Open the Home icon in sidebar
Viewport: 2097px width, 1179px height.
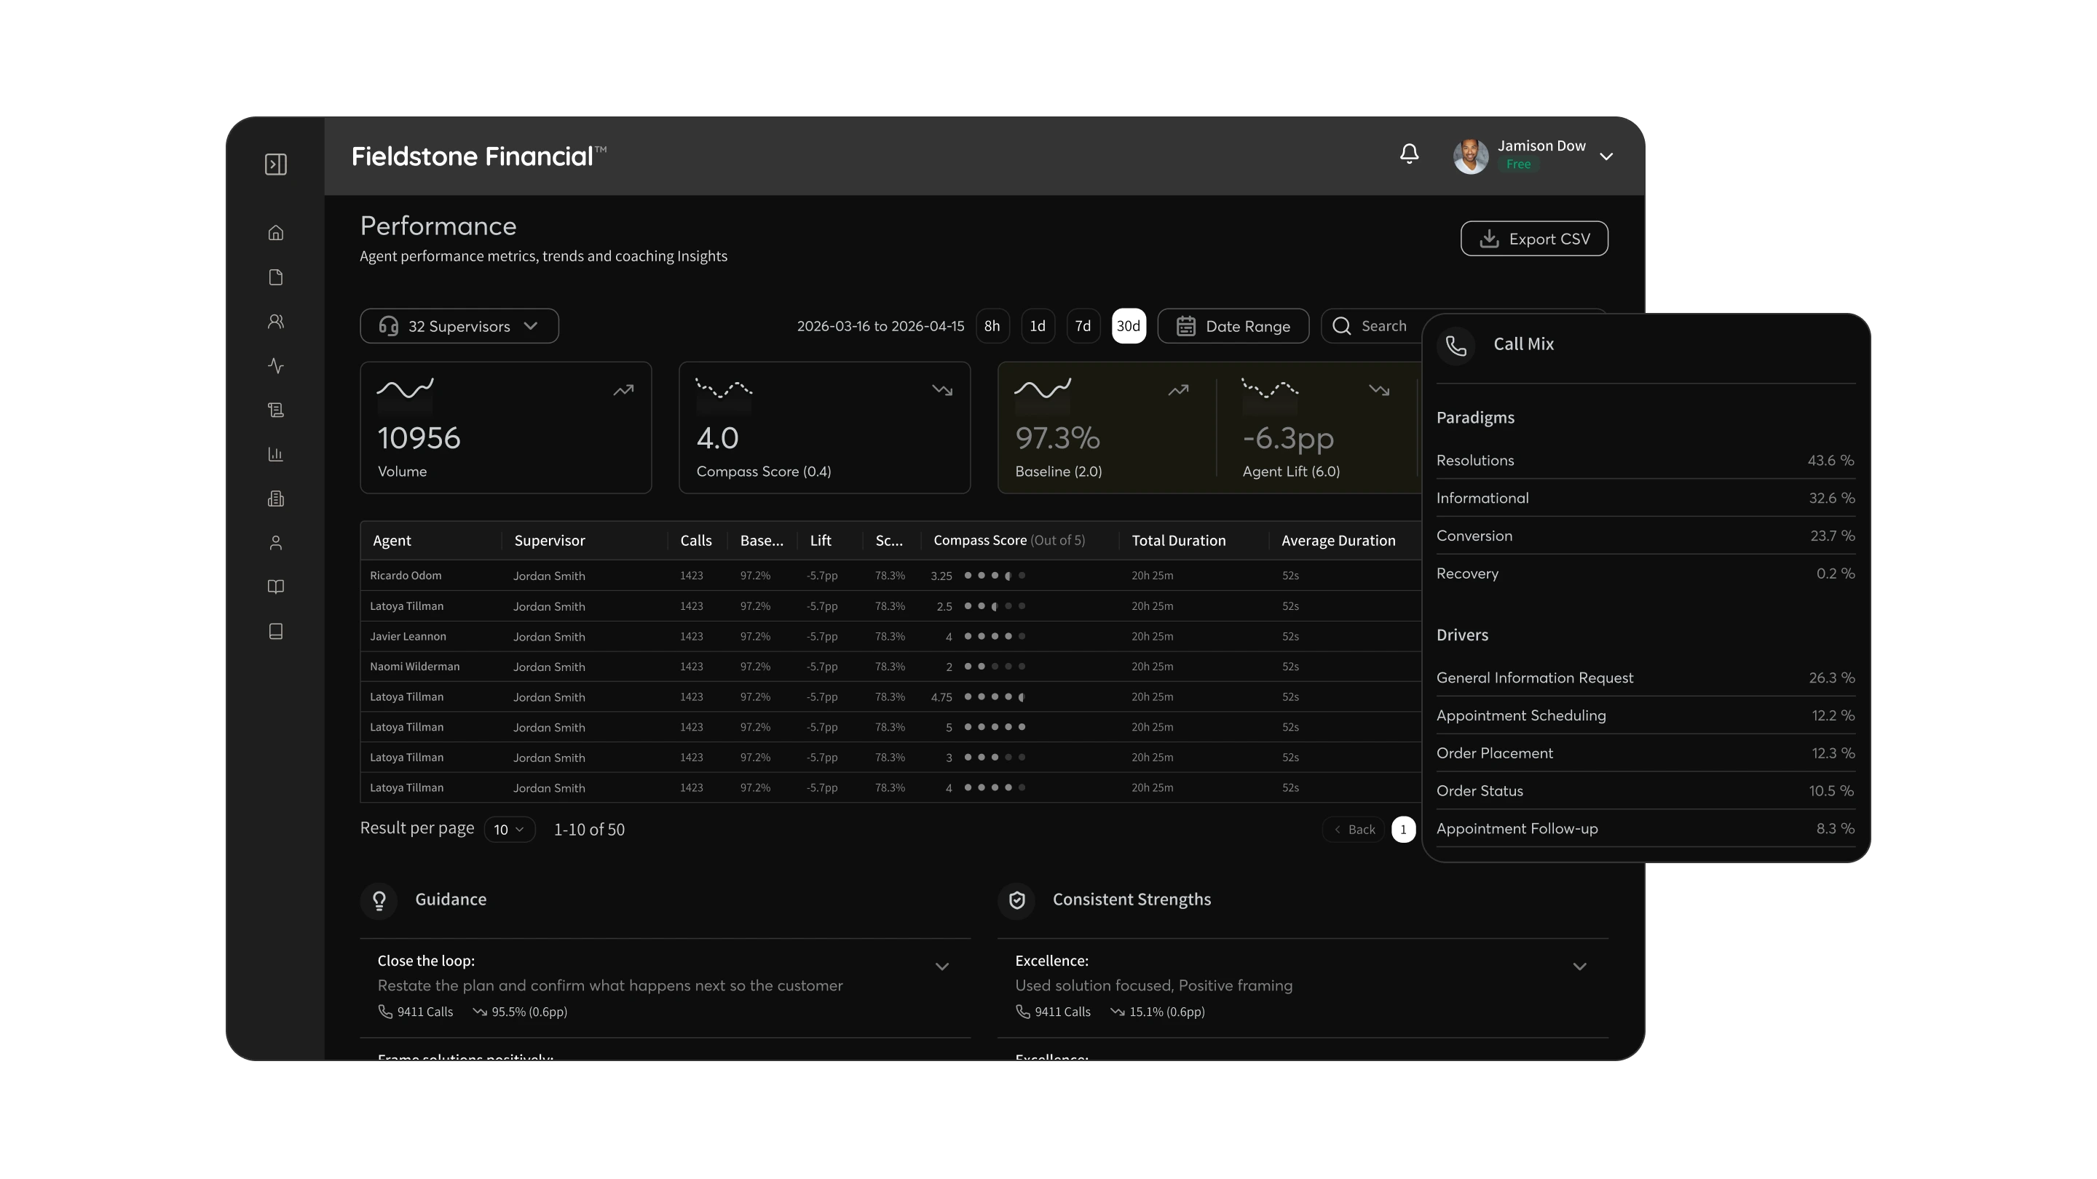coord(276,233)
